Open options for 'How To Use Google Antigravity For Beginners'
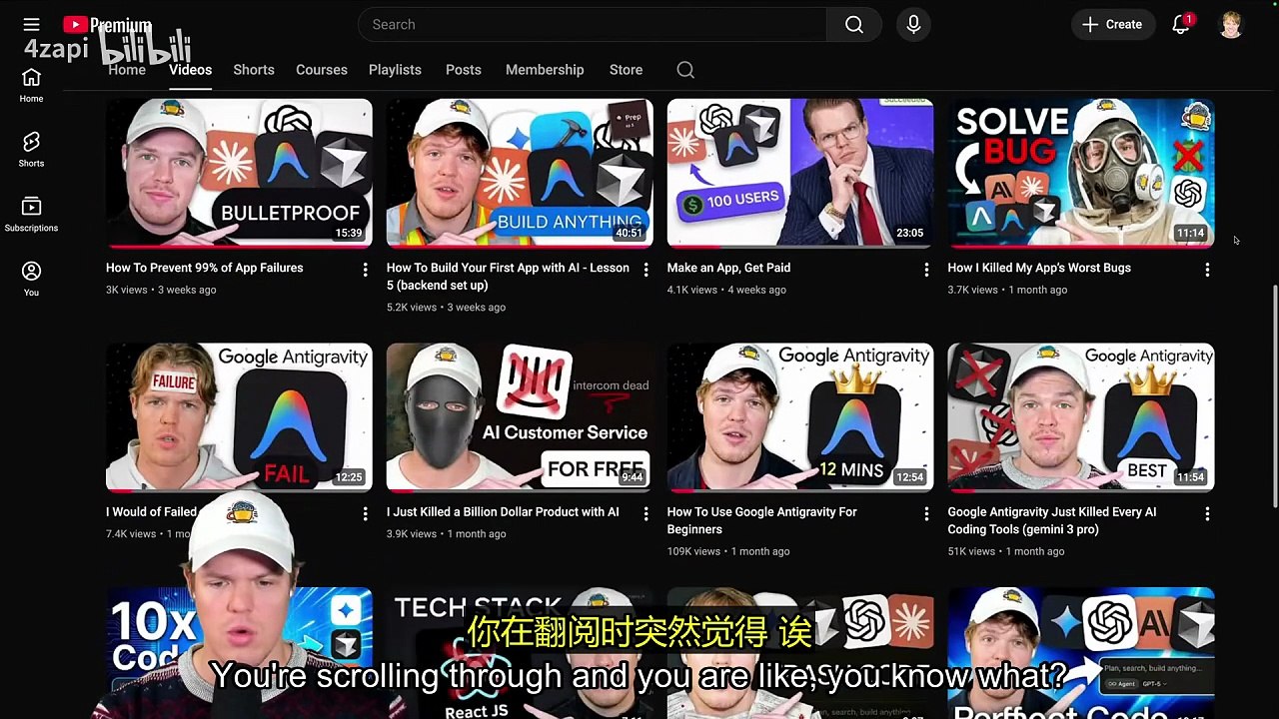This screenshot has height=719, width=1279. (926, 513)
